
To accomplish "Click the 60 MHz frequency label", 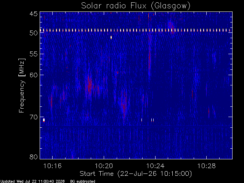I will coord(34,75).
